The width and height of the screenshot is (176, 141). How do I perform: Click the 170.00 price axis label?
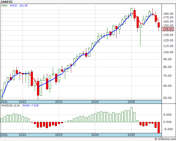[168, 17]
